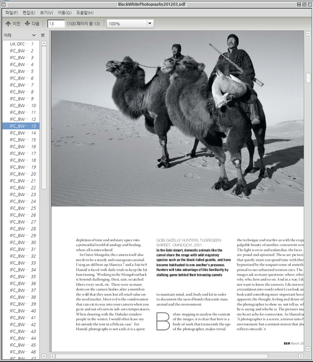
Task: Select IFC_BW page 3 entry
Action: coord(21,57)
